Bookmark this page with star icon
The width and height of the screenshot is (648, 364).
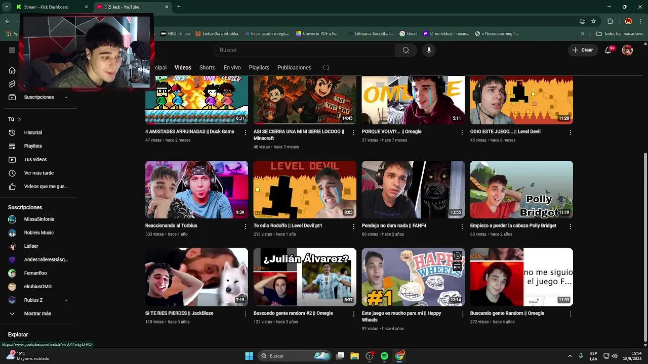(x=593, y=21)
